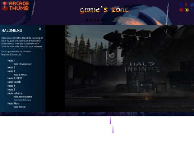Screen dimensions: 194x145
Task: Open the Snapchat ghost icon
Action: point(186,10)
